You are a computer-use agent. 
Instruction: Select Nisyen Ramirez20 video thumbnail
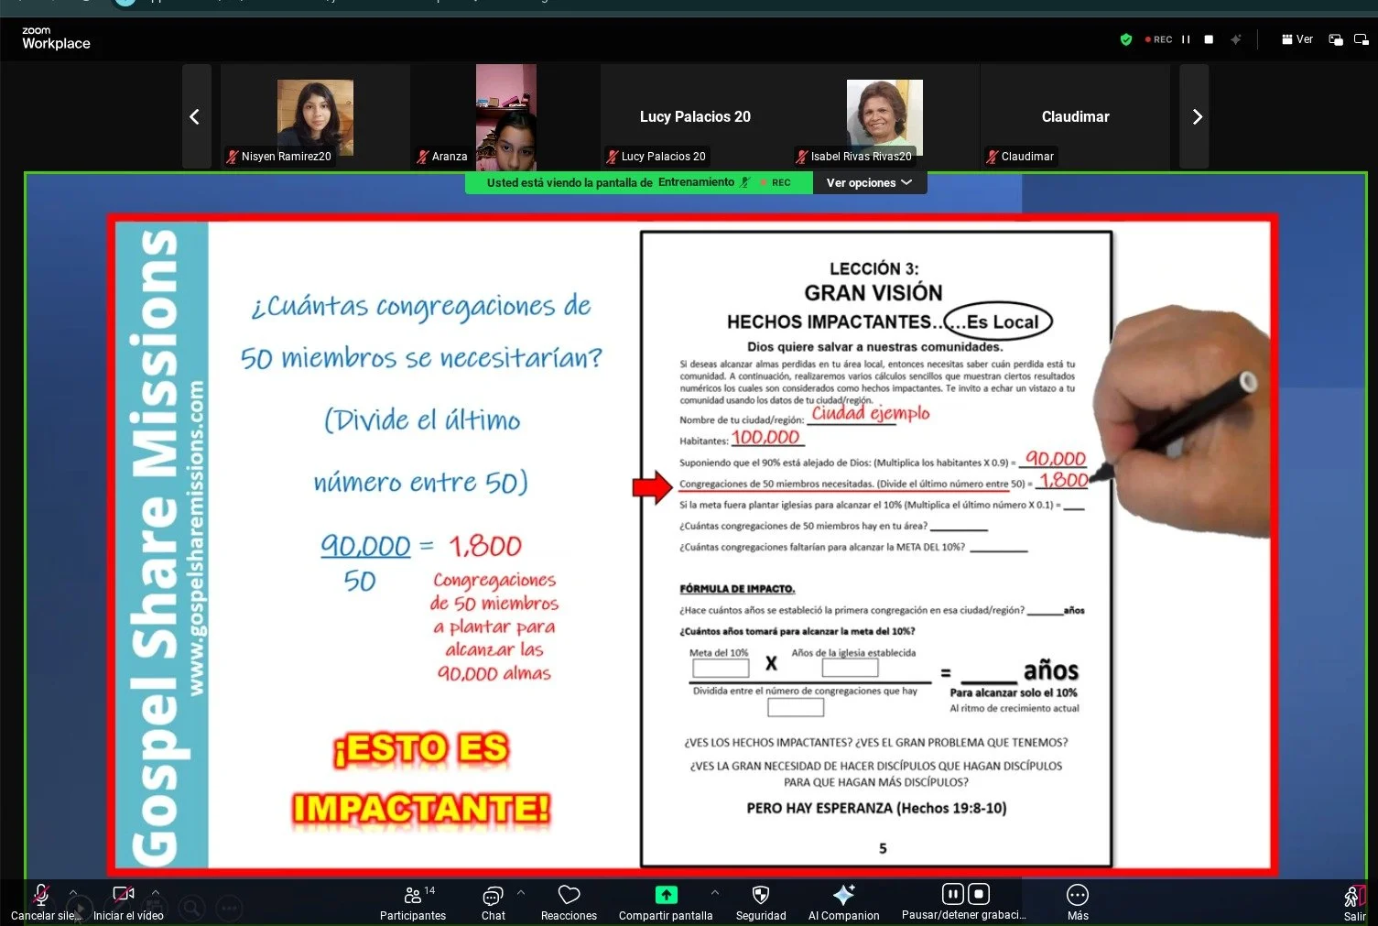[x=315, y=116]
